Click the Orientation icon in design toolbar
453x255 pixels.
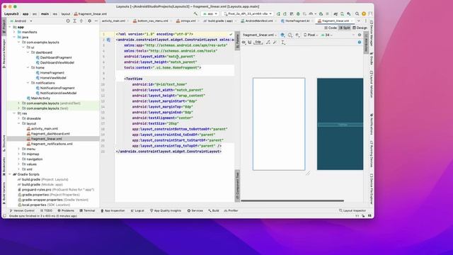(290, 35)
